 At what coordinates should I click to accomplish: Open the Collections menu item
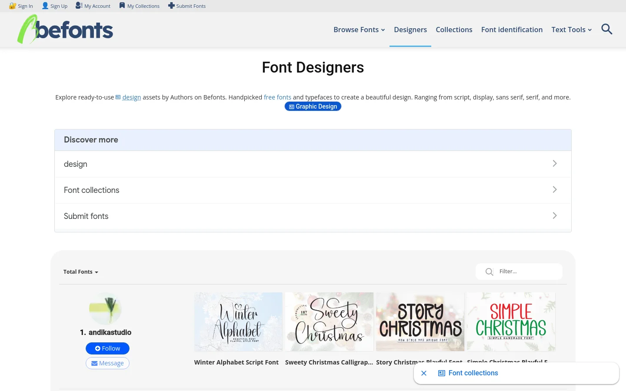pyautogui.click(x=454, y=30)
